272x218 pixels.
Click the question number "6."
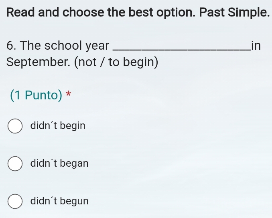(x=12, y=46)
